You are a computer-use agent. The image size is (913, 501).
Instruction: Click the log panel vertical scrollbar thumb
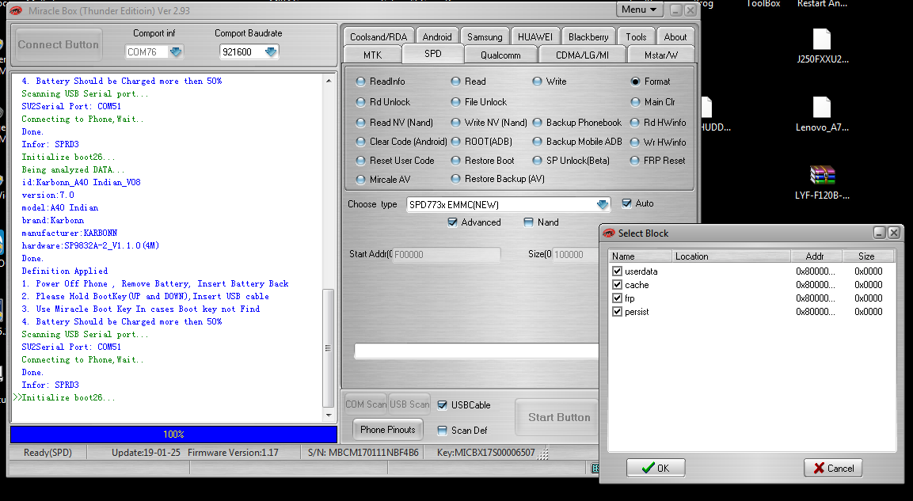[329, 348]
